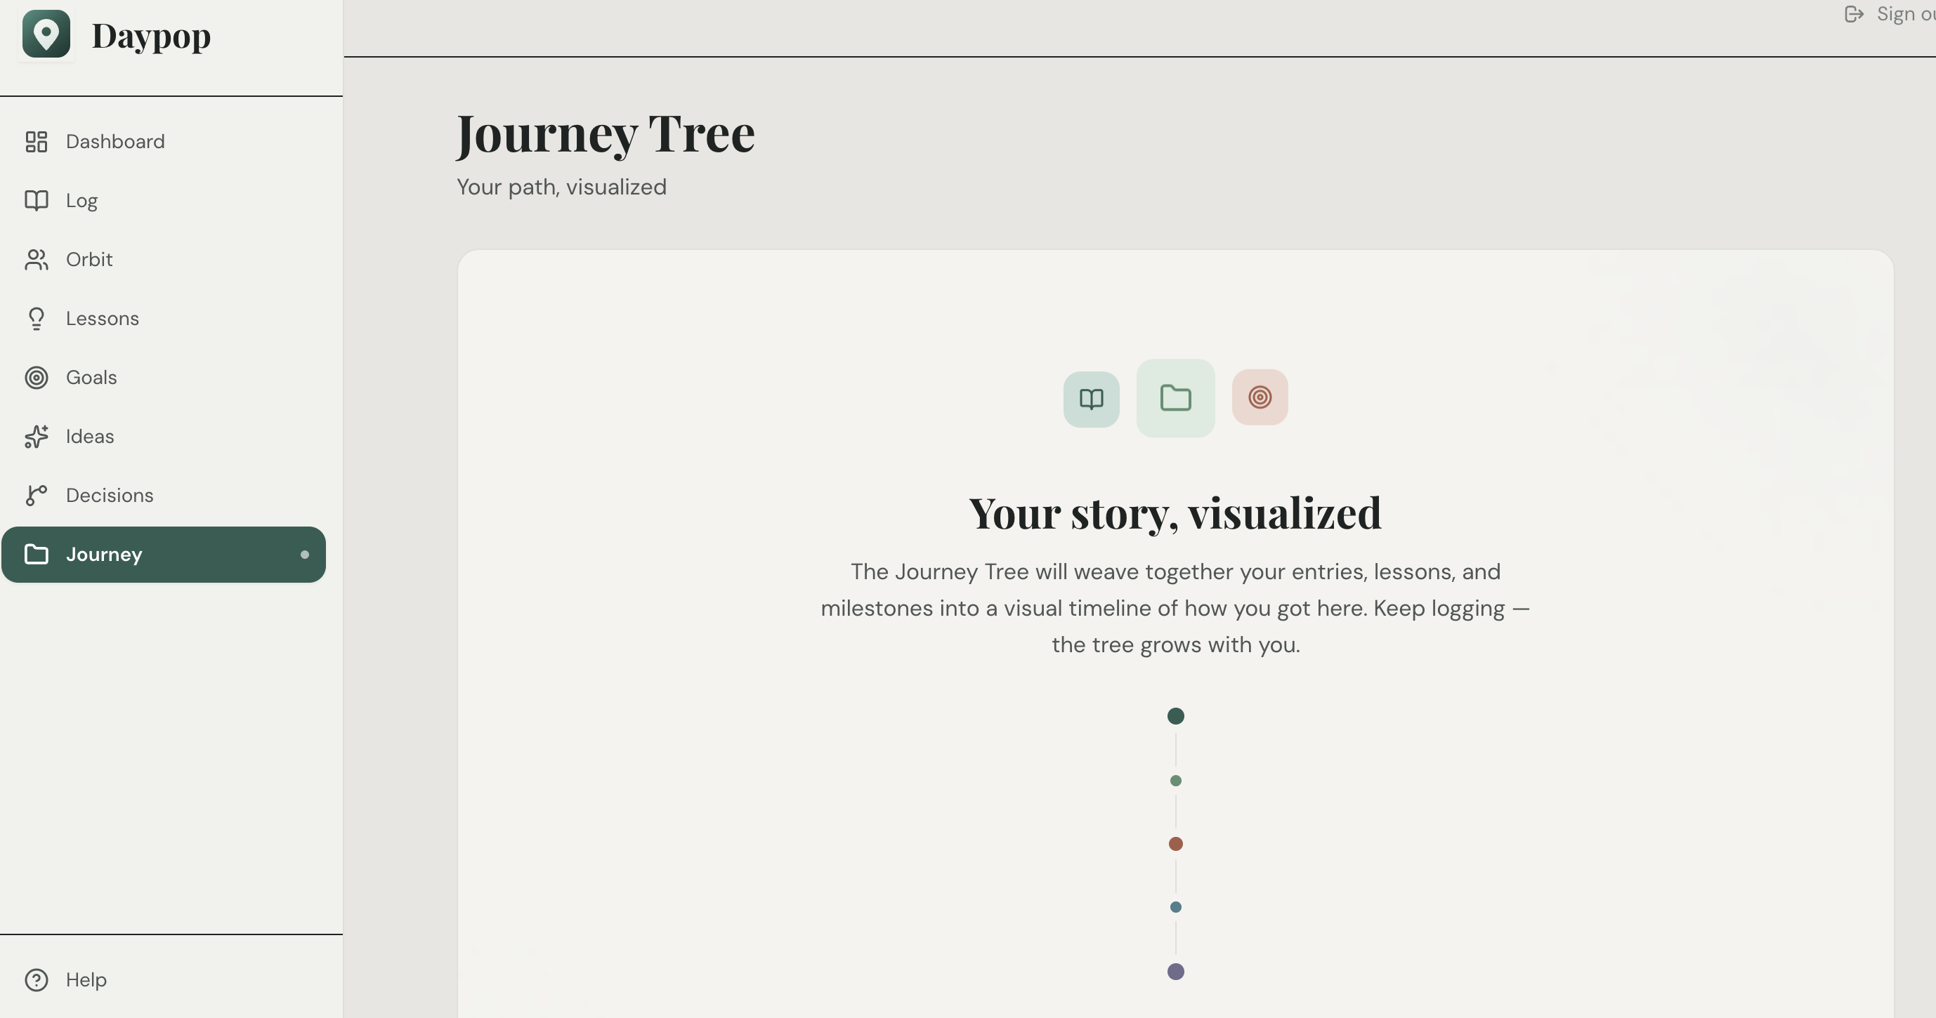Viewport: 1936px width, 1018px height.
Task: Select the Orbit people icon
Action: point(36,259)
